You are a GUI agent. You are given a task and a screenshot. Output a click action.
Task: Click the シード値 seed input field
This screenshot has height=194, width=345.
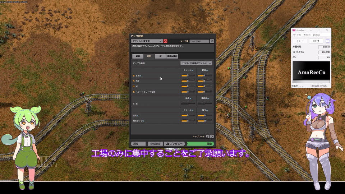point(199,41)
